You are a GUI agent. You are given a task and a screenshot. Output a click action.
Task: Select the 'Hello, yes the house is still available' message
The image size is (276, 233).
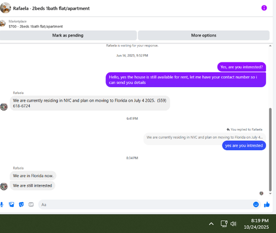[186, 80]
